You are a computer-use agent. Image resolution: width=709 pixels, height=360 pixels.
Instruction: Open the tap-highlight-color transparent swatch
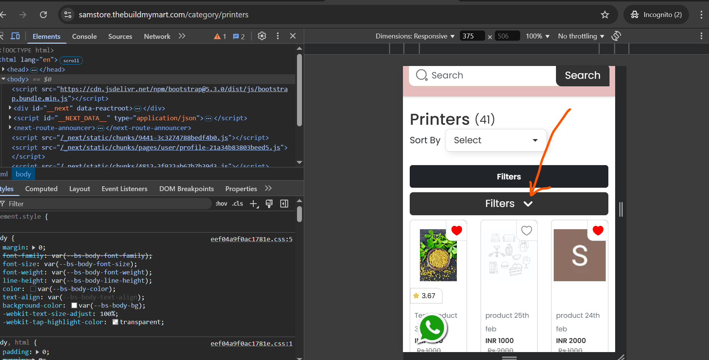click(115, 322)
